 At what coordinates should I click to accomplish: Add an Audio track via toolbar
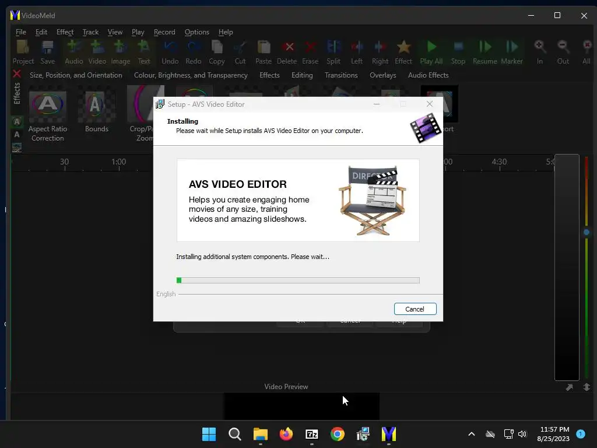coord(74,52)
